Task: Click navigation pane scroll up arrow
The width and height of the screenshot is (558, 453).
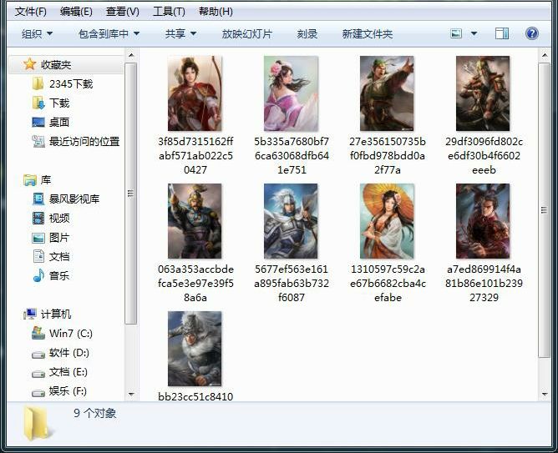Action: click(131, 55)
